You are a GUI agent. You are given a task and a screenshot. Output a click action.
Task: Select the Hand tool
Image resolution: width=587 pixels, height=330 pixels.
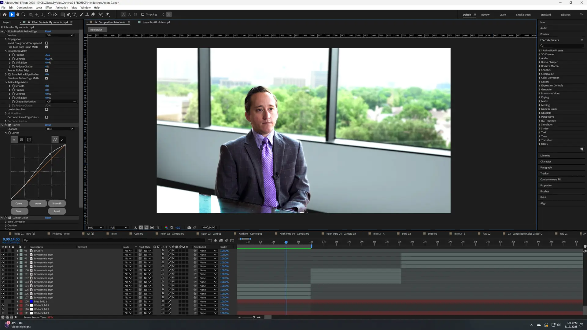point(17,14)
